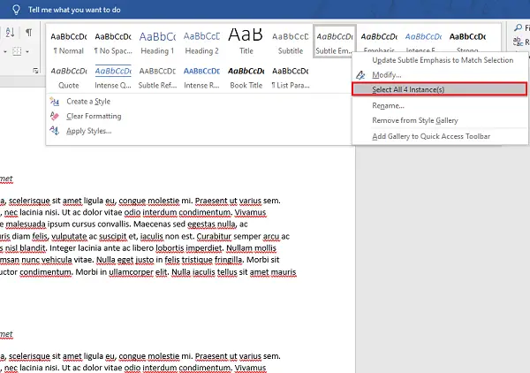This screenshot has height=373, width=530.
Task: Choose Apply Styles...
Action: (89, 131)
